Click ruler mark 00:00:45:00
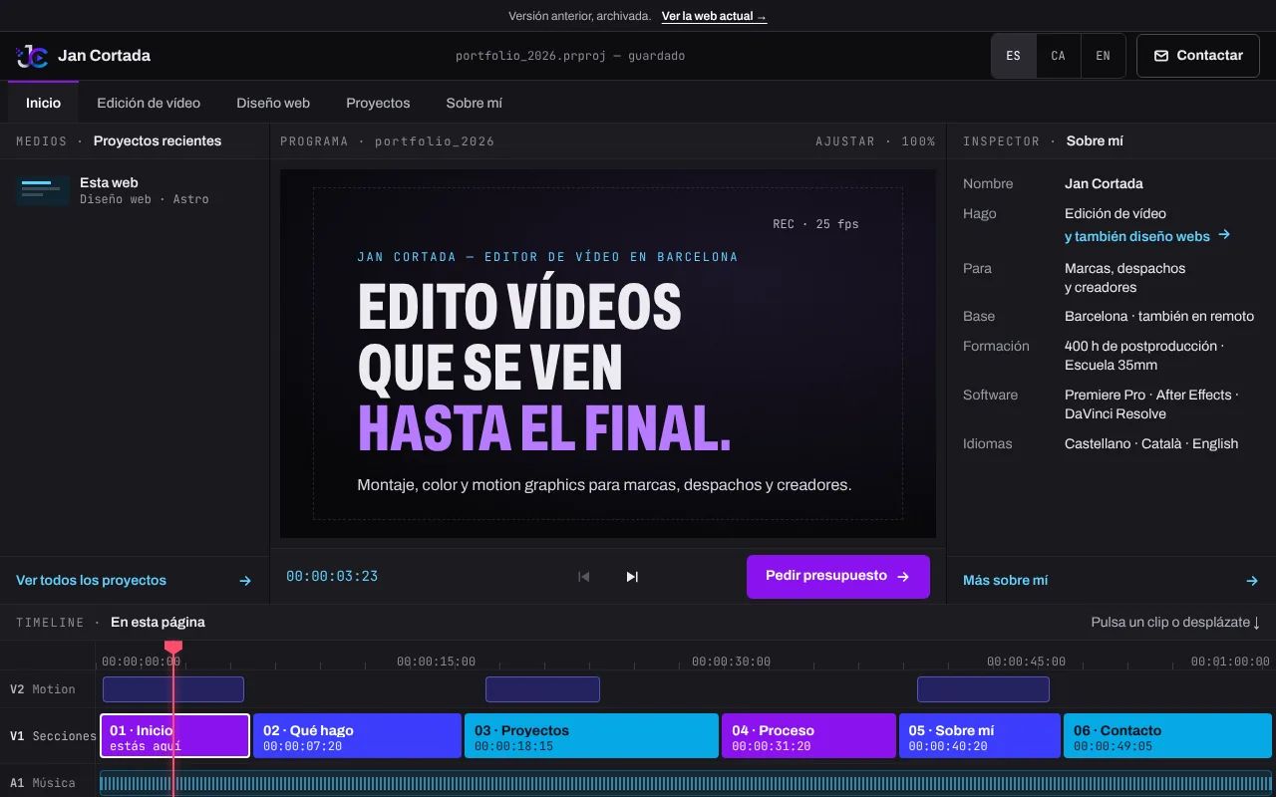Image resolution: width=1276 pixels, height=797 pixels. (x=1026, y=662)
